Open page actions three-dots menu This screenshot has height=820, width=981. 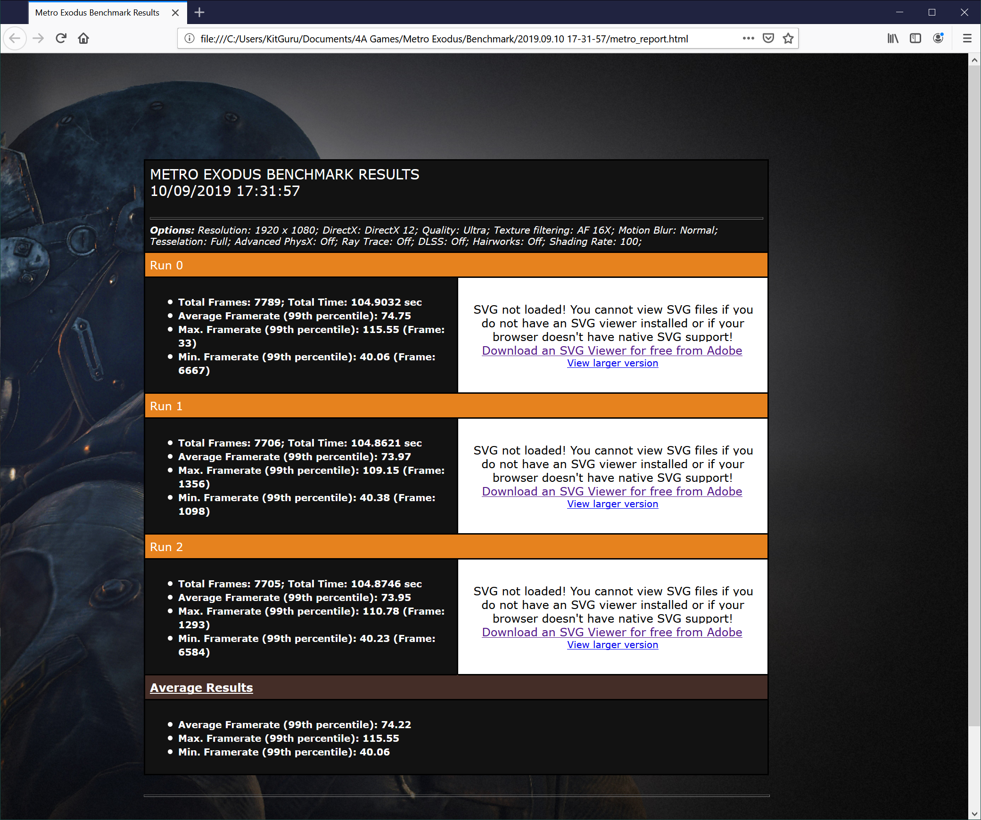(748, 38)
